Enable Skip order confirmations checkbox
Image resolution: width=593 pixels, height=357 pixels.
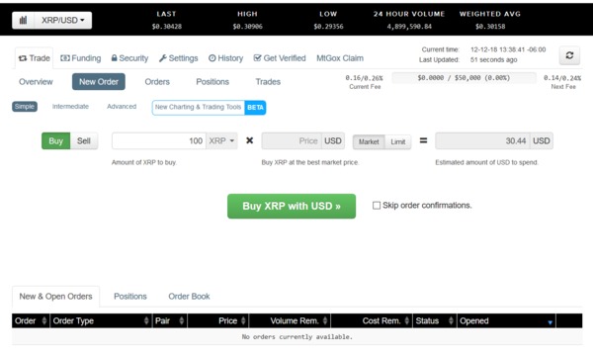pyautogui.click(x=377, y=205)
